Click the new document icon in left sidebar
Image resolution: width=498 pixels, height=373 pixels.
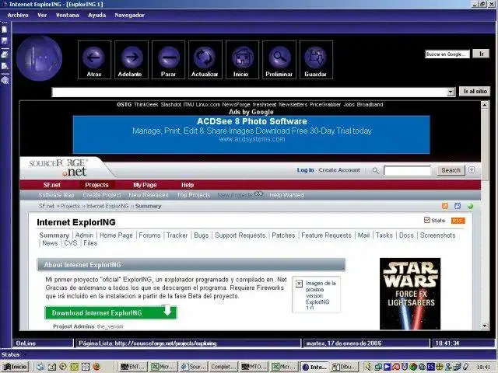[x=5, y=30]
